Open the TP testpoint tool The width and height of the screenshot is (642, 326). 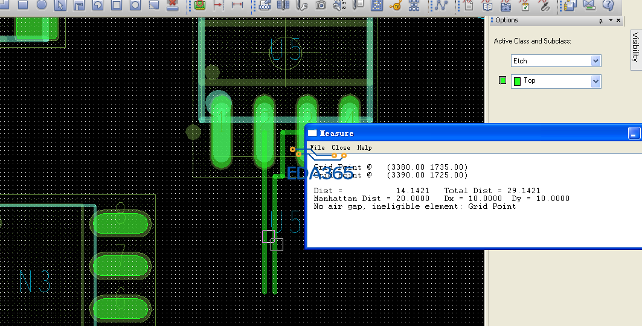pos(396,5)
